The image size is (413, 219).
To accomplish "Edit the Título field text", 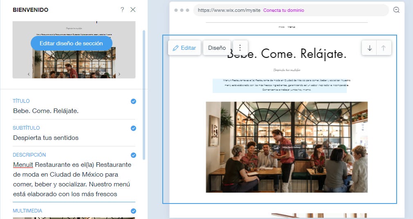I will 74,111.
